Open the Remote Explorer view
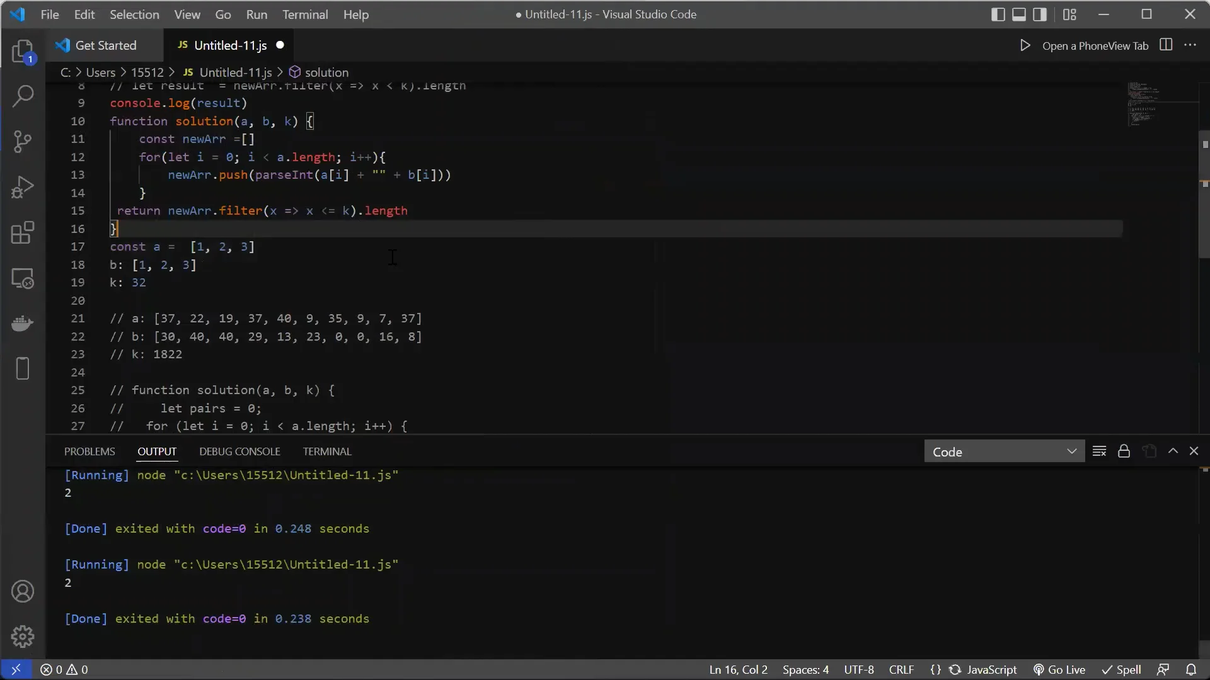 tap(23, 278)
